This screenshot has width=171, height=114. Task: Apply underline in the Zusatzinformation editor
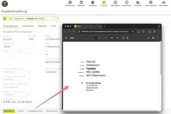point(9,102)
